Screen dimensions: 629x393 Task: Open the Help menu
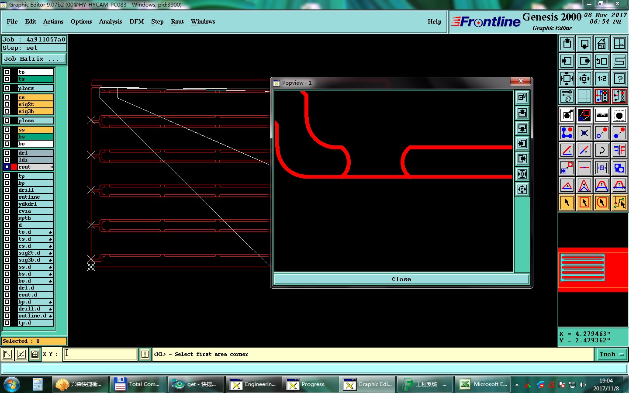(435, 21)
